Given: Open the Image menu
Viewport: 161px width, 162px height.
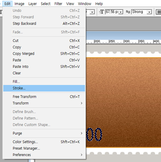Looking at the screenshot, I should click(x=19, y=4).
